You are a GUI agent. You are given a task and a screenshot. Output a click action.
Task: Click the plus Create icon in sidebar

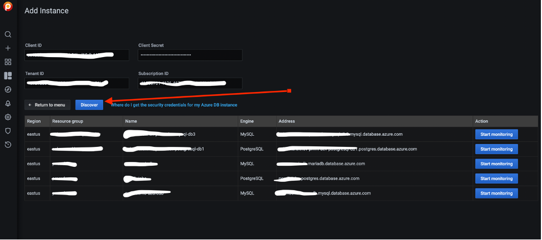tap(8, 48)
